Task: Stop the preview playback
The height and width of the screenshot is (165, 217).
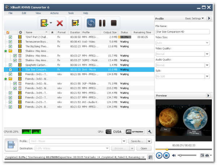Action: 166,156
